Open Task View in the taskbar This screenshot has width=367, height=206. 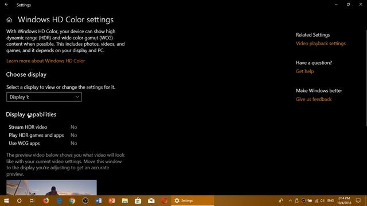click(x=32, y=201)
